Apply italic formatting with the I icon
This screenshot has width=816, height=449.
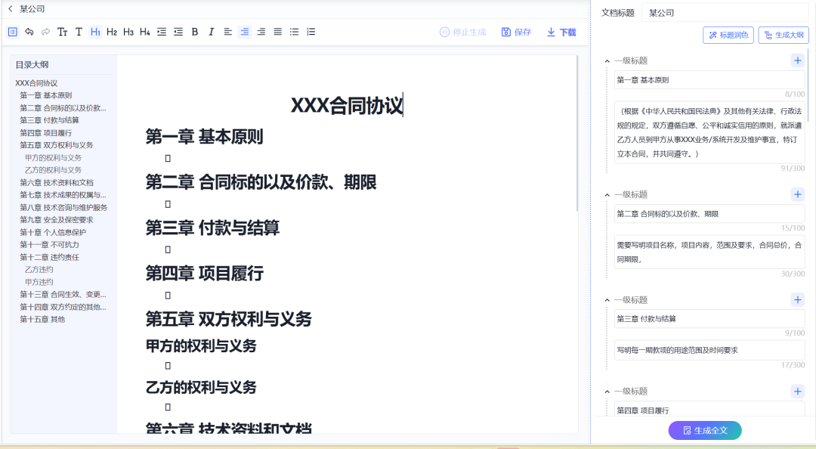click(x=212, y=32)
